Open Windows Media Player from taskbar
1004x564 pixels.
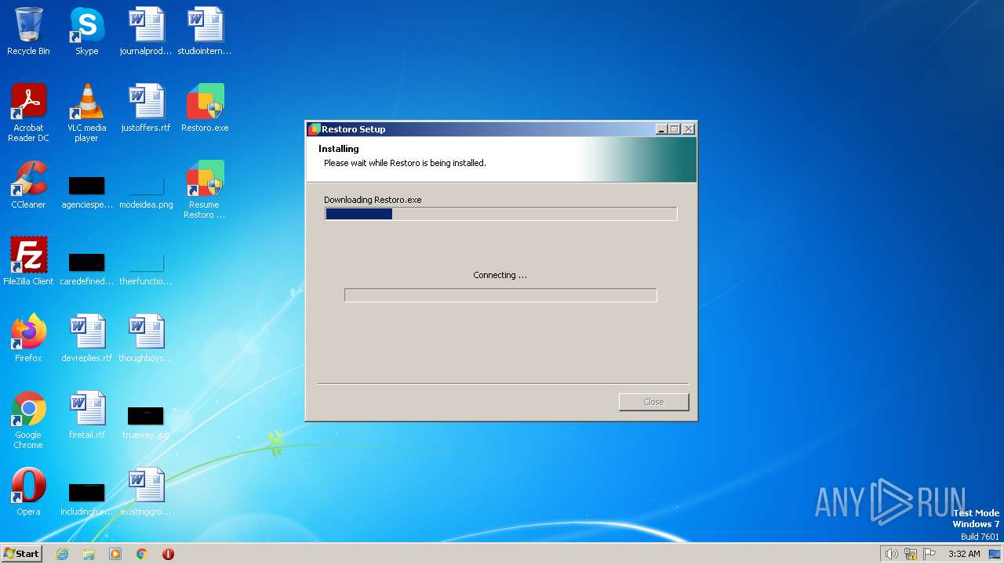(115, 554)
